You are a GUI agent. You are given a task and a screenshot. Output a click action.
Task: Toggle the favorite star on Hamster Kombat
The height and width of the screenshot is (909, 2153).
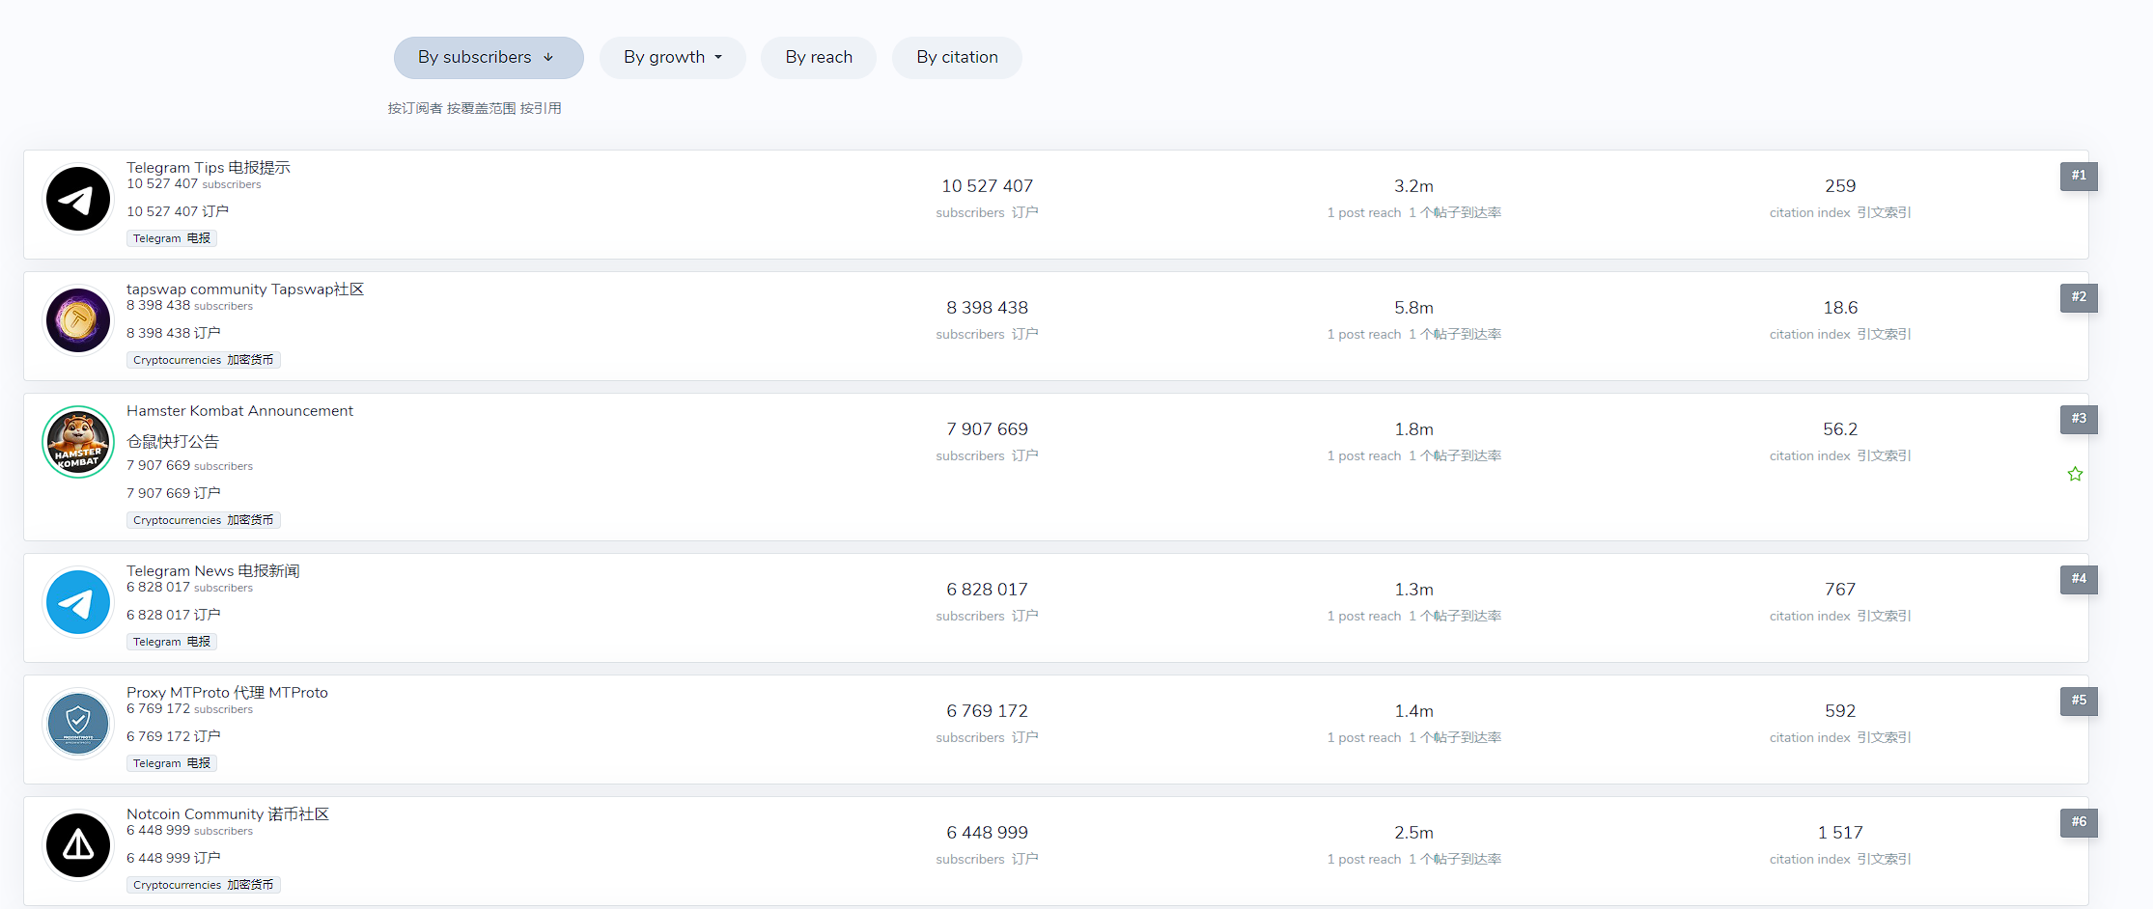2075,474
